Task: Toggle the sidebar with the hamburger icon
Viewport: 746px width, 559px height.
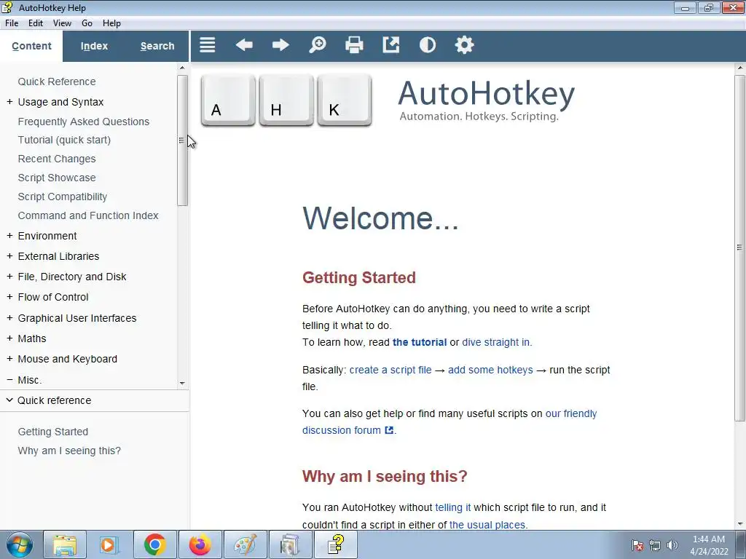Action: (208, 45)
